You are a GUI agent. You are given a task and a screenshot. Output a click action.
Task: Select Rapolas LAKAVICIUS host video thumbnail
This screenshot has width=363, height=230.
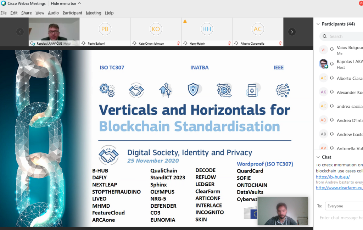(54, 32)
